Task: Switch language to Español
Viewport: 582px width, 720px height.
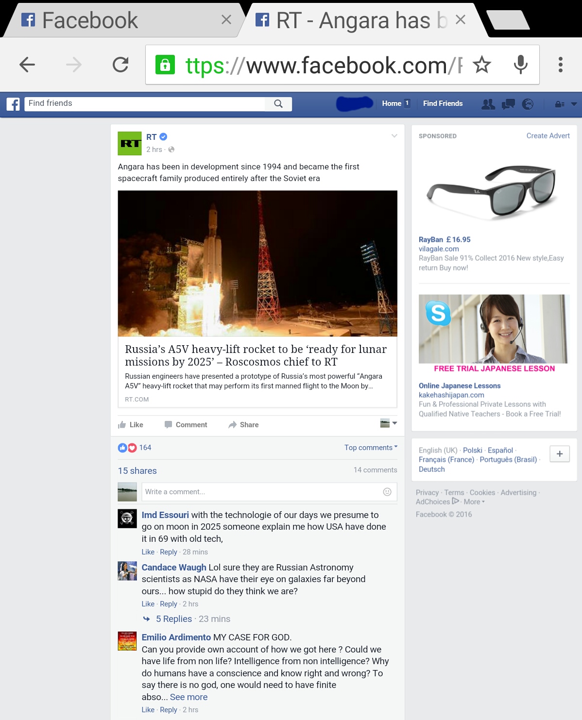Action: coord(500,451)
